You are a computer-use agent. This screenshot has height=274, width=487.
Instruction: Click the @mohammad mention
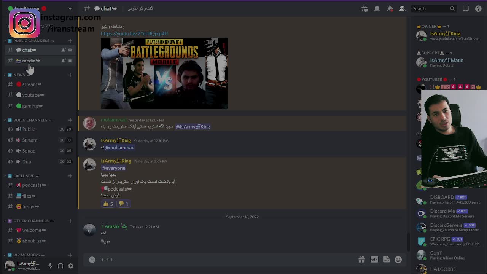coord(119,147)
